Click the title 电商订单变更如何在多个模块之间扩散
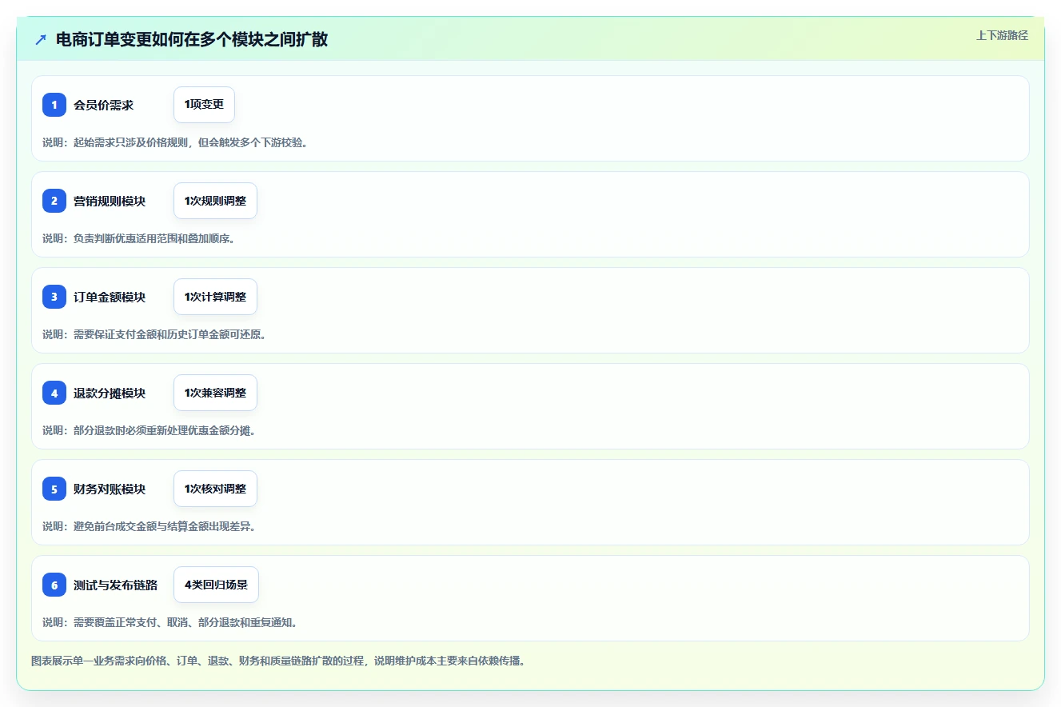The width and height of the screenshot is (1061, 707). pos(192,39)
